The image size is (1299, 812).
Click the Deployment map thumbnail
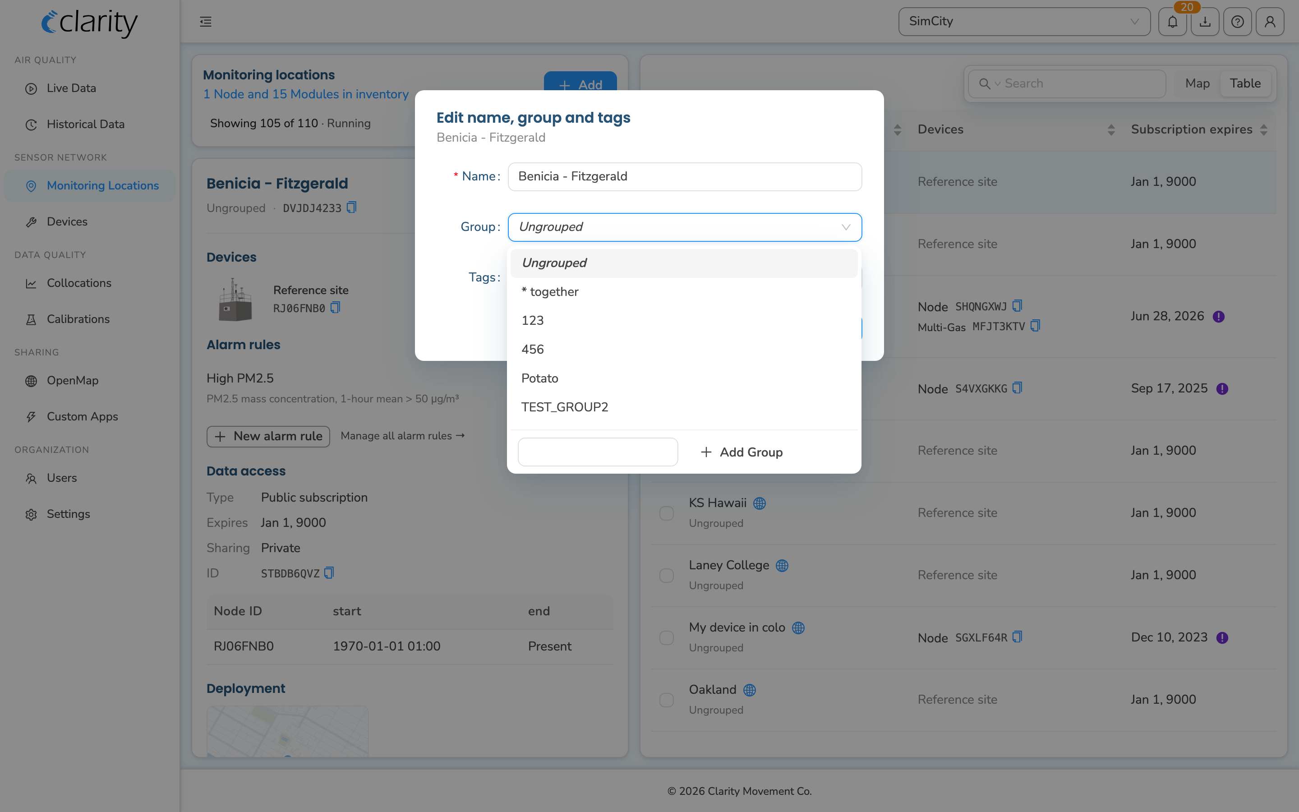tap(288, 731)
